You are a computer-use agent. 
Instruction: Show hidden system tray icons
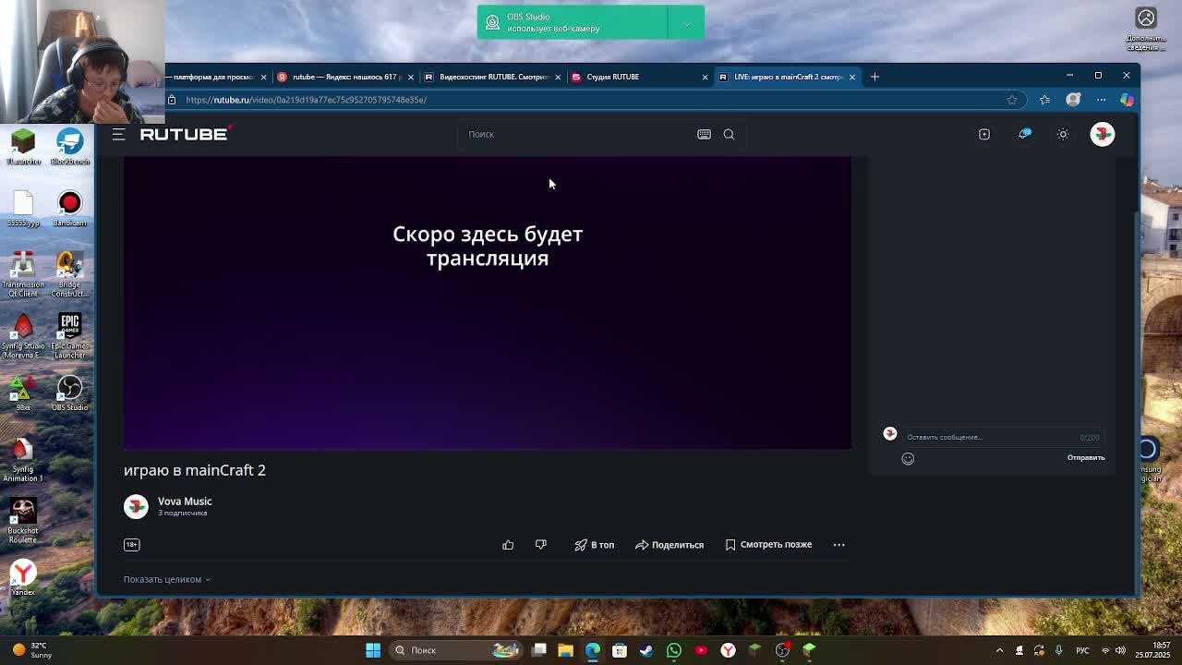click(x=999, y=650)
